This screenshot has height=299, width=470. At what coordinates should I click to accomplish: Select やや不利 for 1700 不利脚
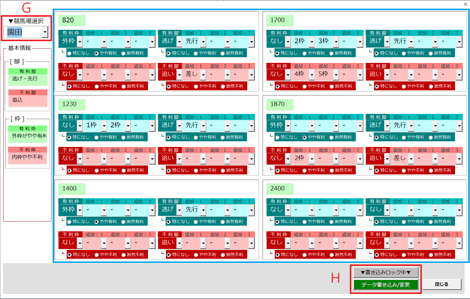(x=404, y=86)
